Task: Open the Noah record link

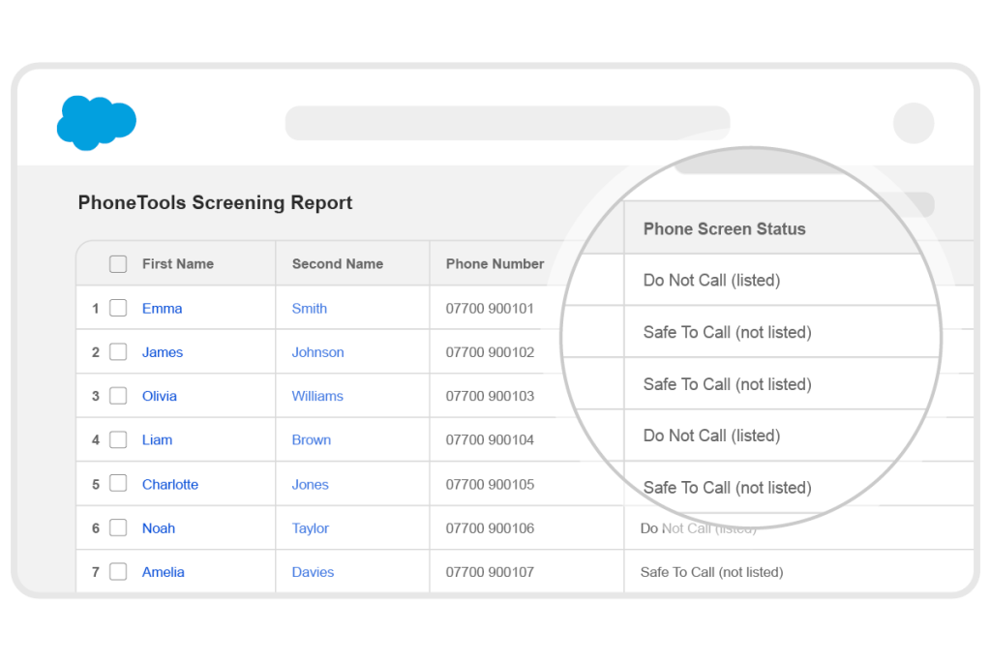Action: click(x=159, y=528)
